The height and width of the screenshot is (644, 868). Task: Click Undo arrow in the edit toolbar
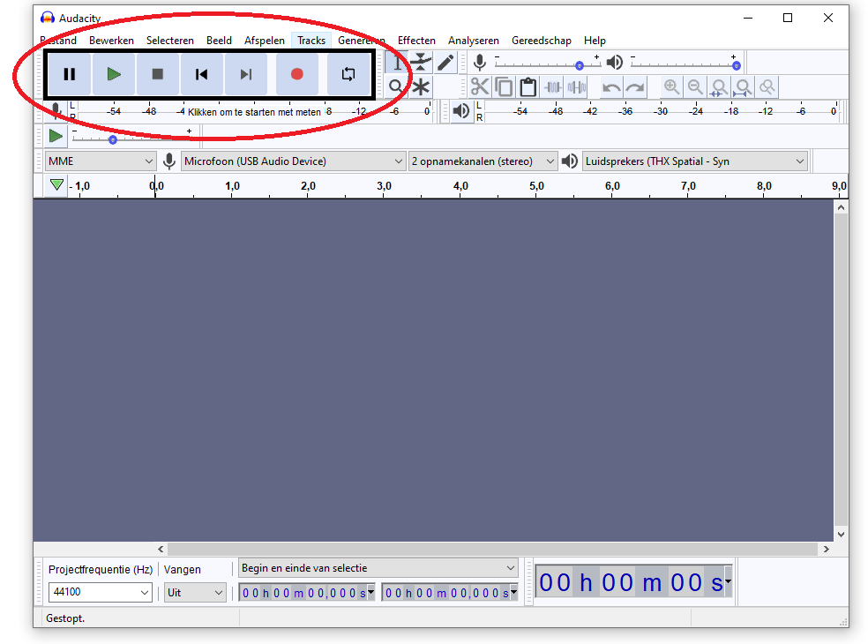point(610,86)
